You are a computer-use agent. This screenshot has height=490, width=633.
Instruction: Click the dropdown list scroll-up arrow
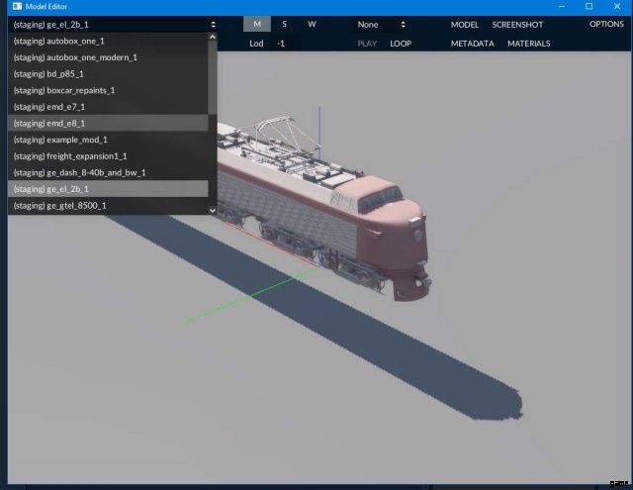click(212, 38)
